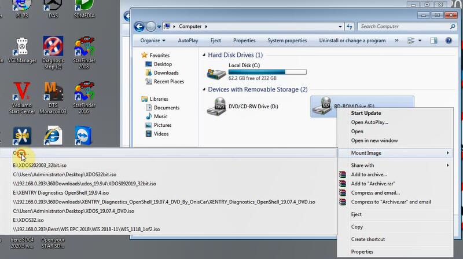Select Compress and email... entry
Screen dimensions: 463x259
[x=395, y=193]
